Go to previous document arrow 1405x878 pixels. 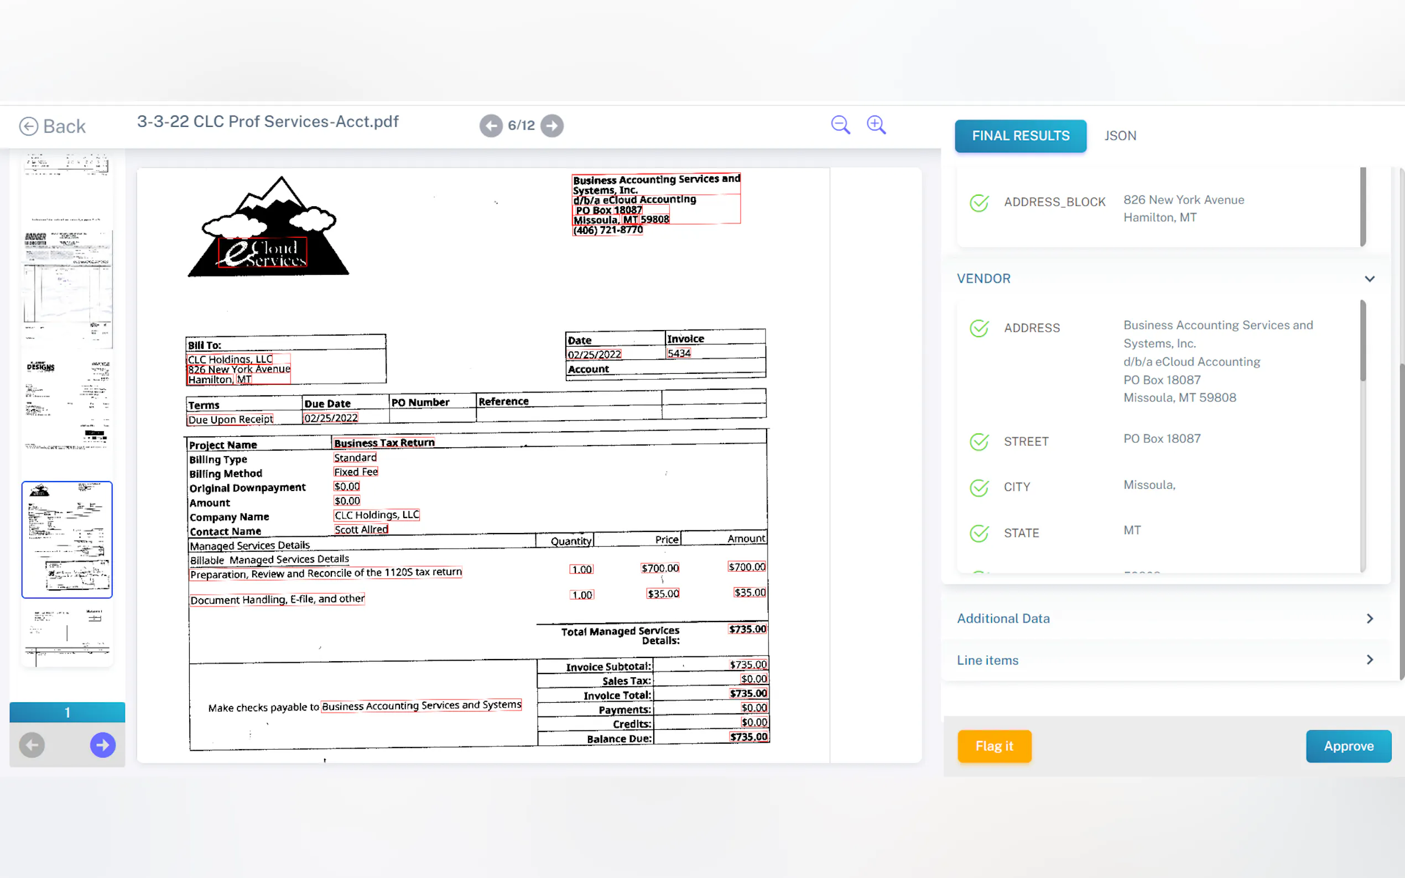491,126
